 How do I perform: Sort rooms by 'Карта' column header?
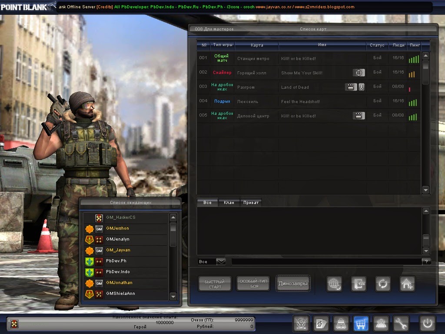coord(257,45)
